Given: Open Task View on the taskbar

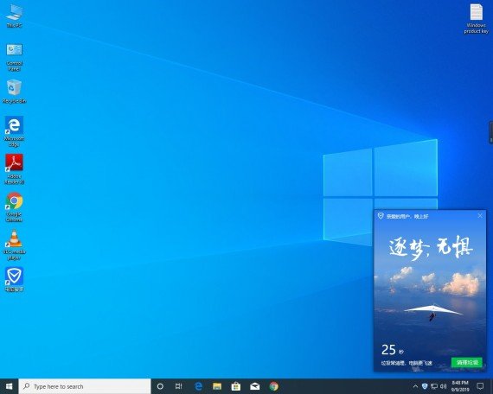Looking at the screenshot, I should tap(178, 386).
